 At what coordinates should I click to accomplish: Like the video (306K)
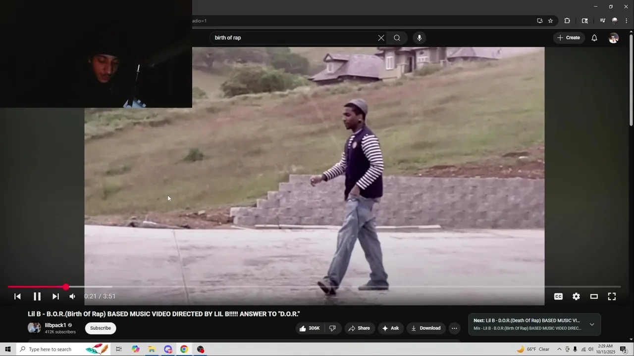point(310,328)
